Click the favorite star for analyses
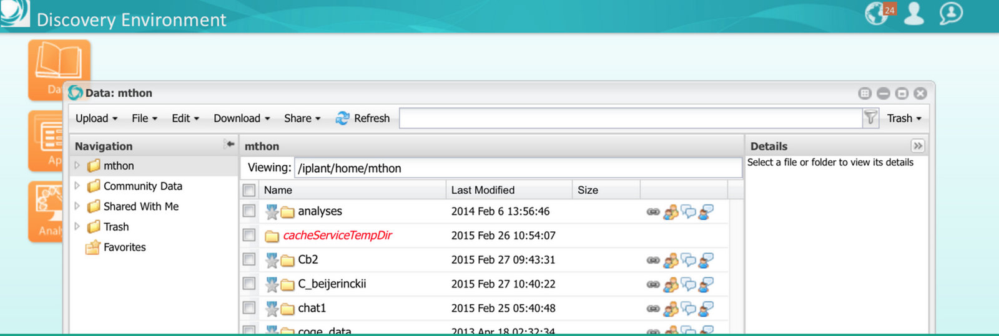This screenshot has width=999, height=336. (272, 212)
